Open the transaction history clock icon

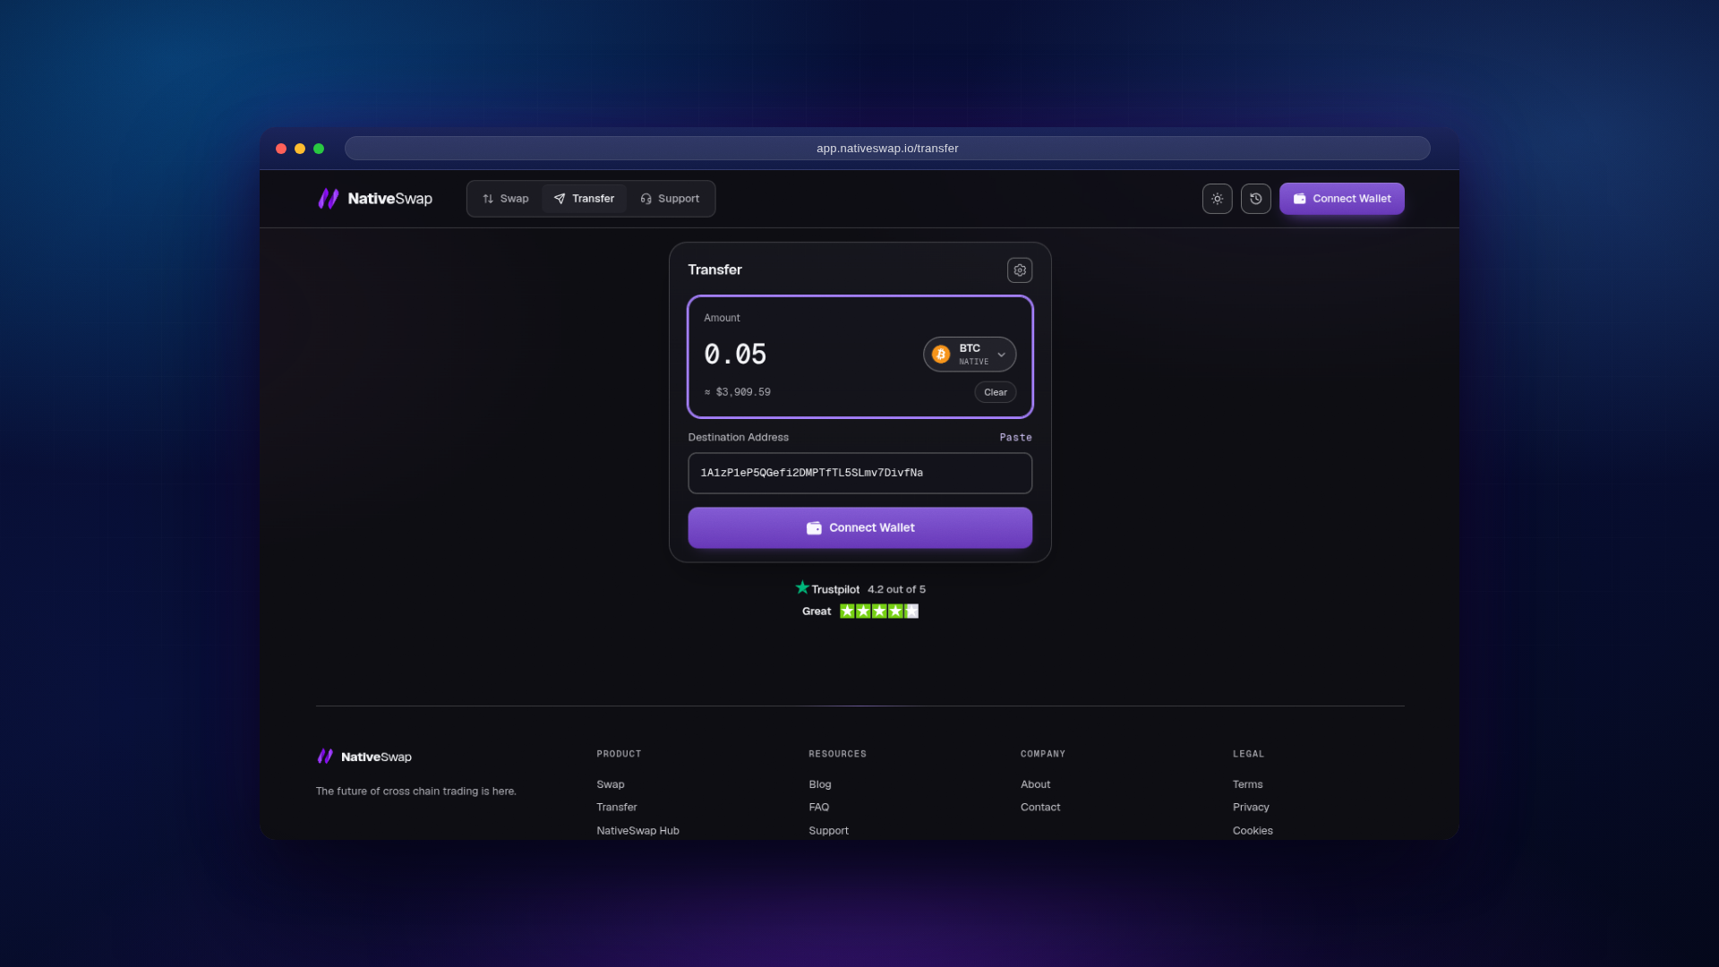click(x=1255, y=199)
